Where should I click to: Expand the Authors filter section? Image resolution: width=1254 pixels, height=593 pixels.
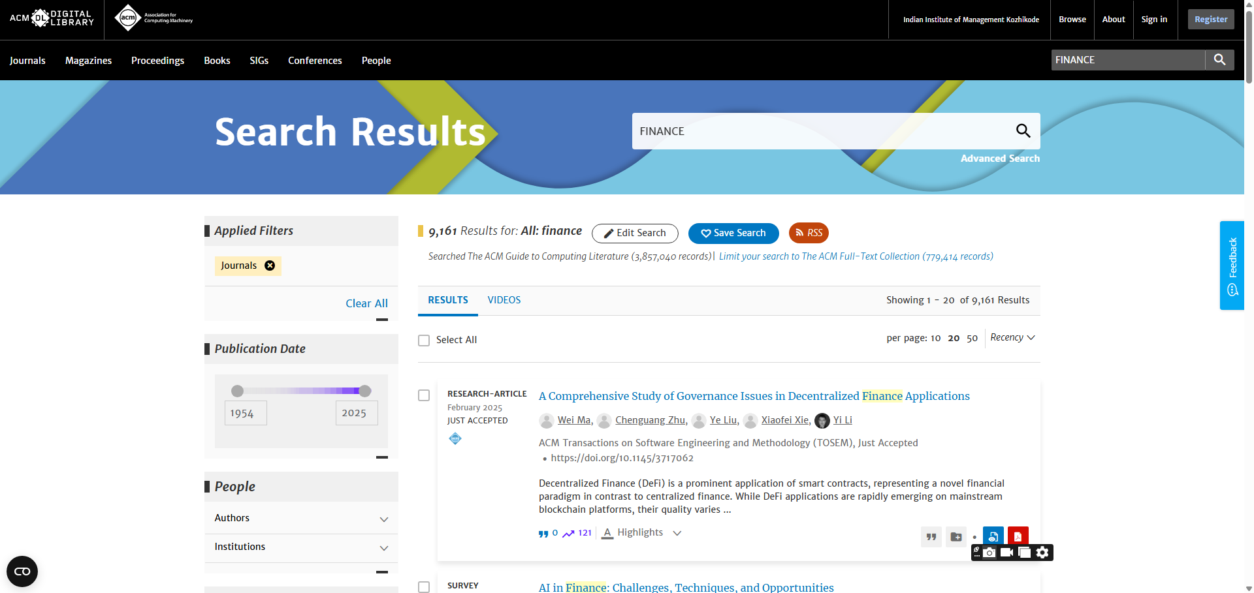[x=383, y=519]
